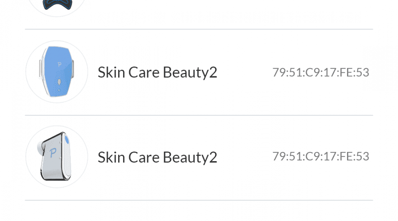The height and width of the screenshot is (221, 398).
Task: Click the first row's 79:51:C9:17:FE:53 address
Action: tap(321, 73)
